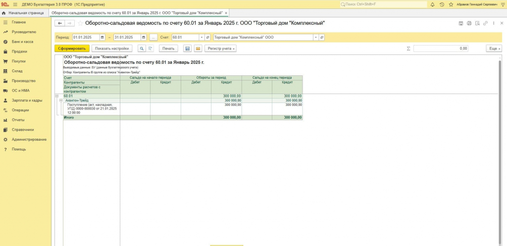This screenshot has height=246, width=507.
Task: Open Регистр учета dropdown
Action: coord(220,49)
